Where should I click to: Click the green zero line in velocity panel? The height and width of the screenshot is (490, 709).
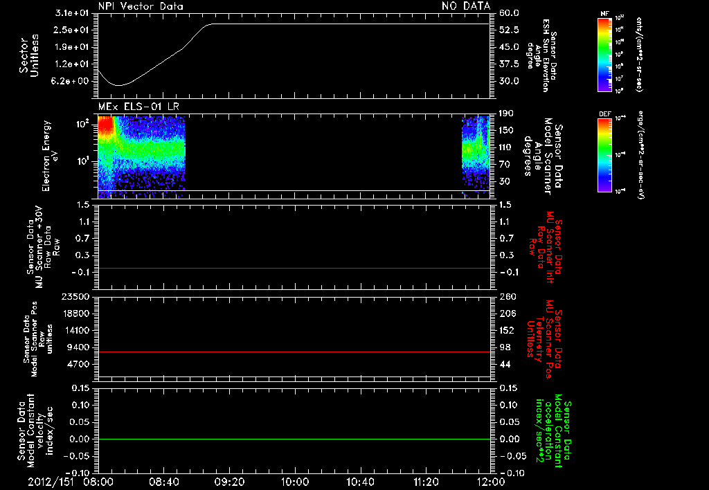294,439
